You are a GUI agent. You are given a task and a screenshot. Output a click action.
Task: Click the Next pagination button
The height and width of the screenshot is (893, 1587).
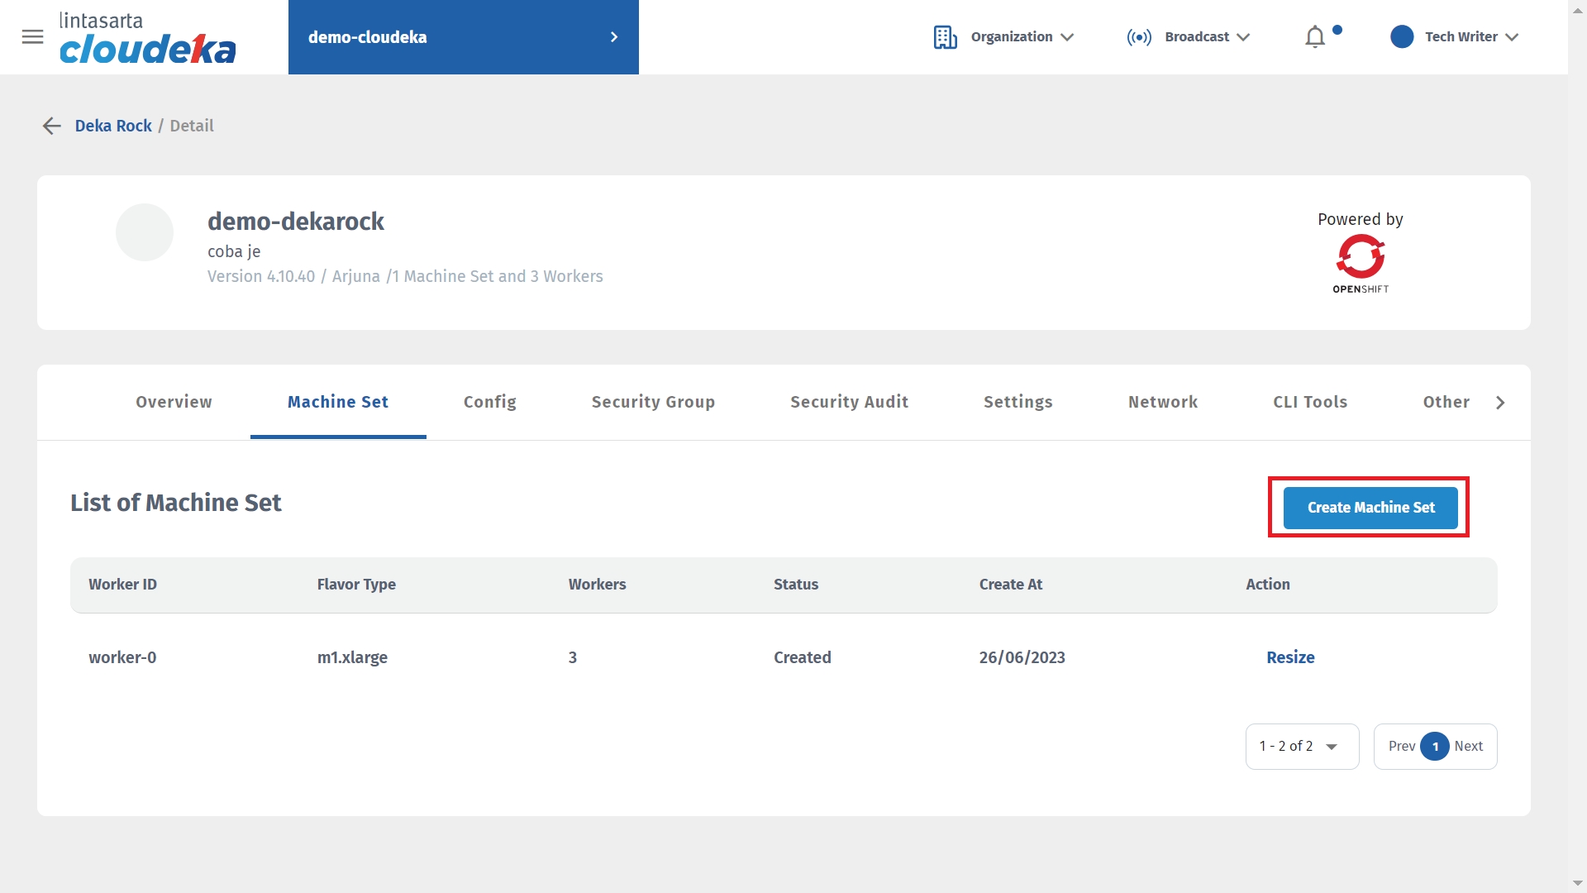1468,747
